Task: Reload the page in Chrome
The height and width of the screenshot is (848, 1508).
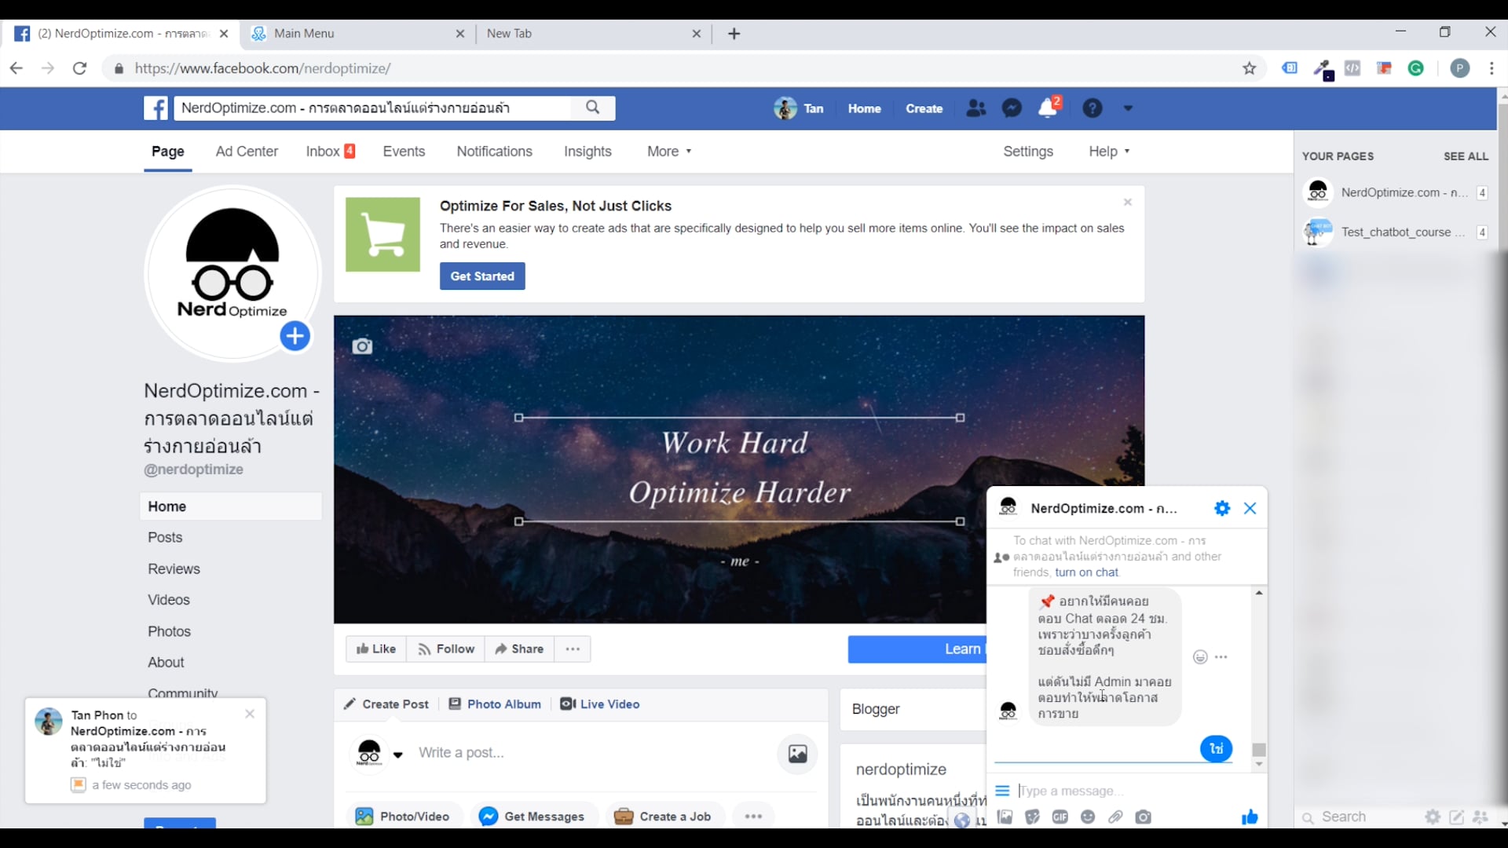Action: [x=79, y=68]
